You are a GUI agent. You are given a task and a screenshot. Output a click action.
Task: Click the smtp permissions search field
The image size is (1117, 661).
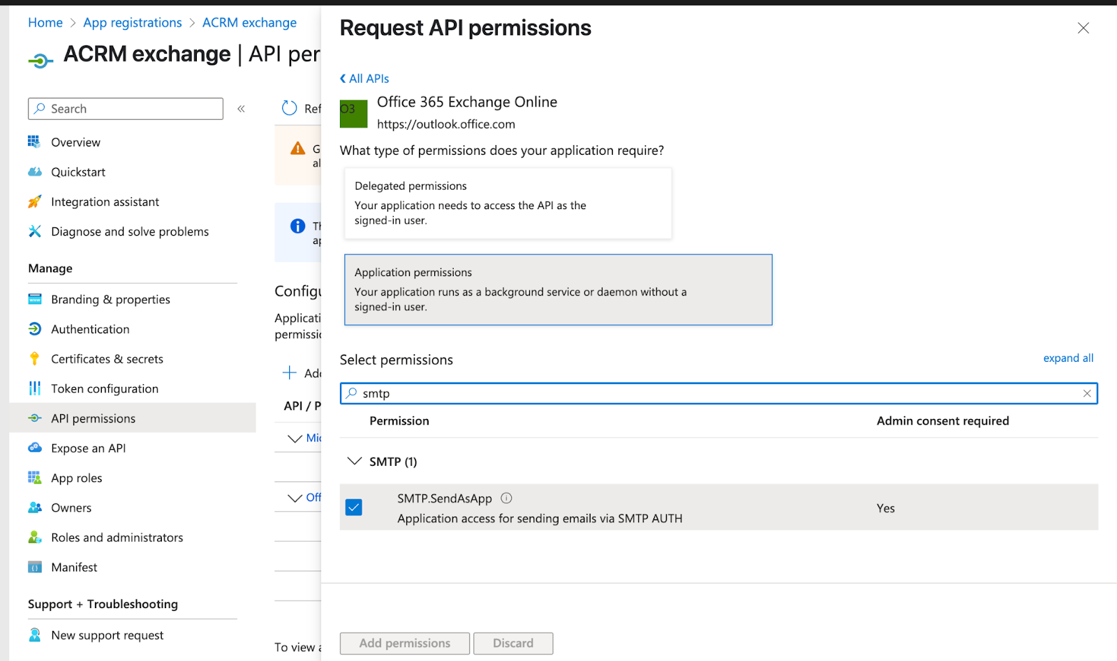click(719, 393)
